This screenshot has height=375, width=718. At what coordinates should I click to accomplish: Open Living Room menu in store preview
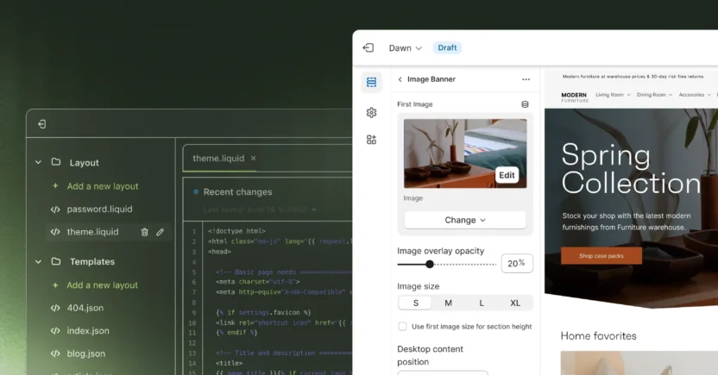point(613,95)
